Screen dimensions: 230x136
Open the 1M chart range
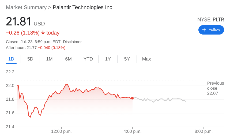tap(49, 59)
